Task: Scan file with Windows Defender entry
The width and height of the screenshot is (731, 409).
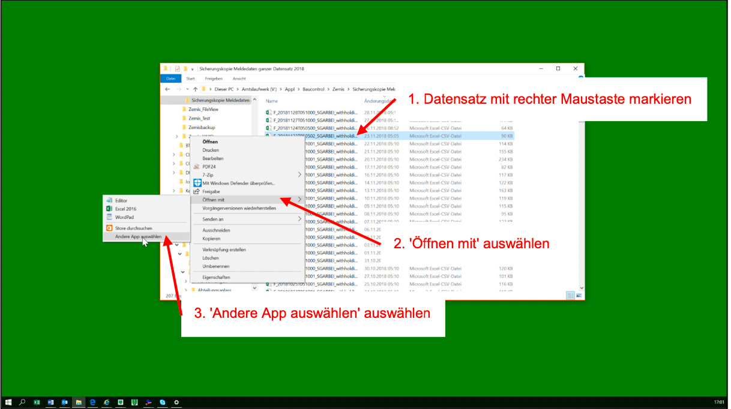Action: coord(238,183)
